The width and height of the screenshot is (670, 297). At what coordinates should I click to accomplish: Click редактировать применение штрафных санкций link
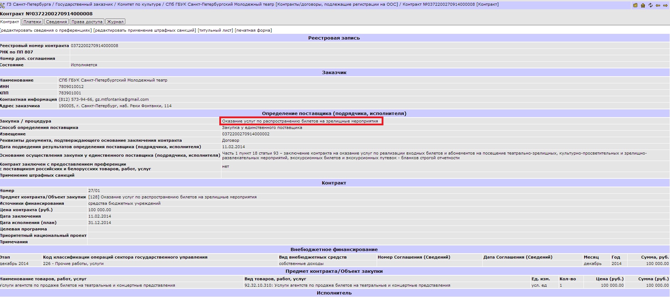point(145,30)
